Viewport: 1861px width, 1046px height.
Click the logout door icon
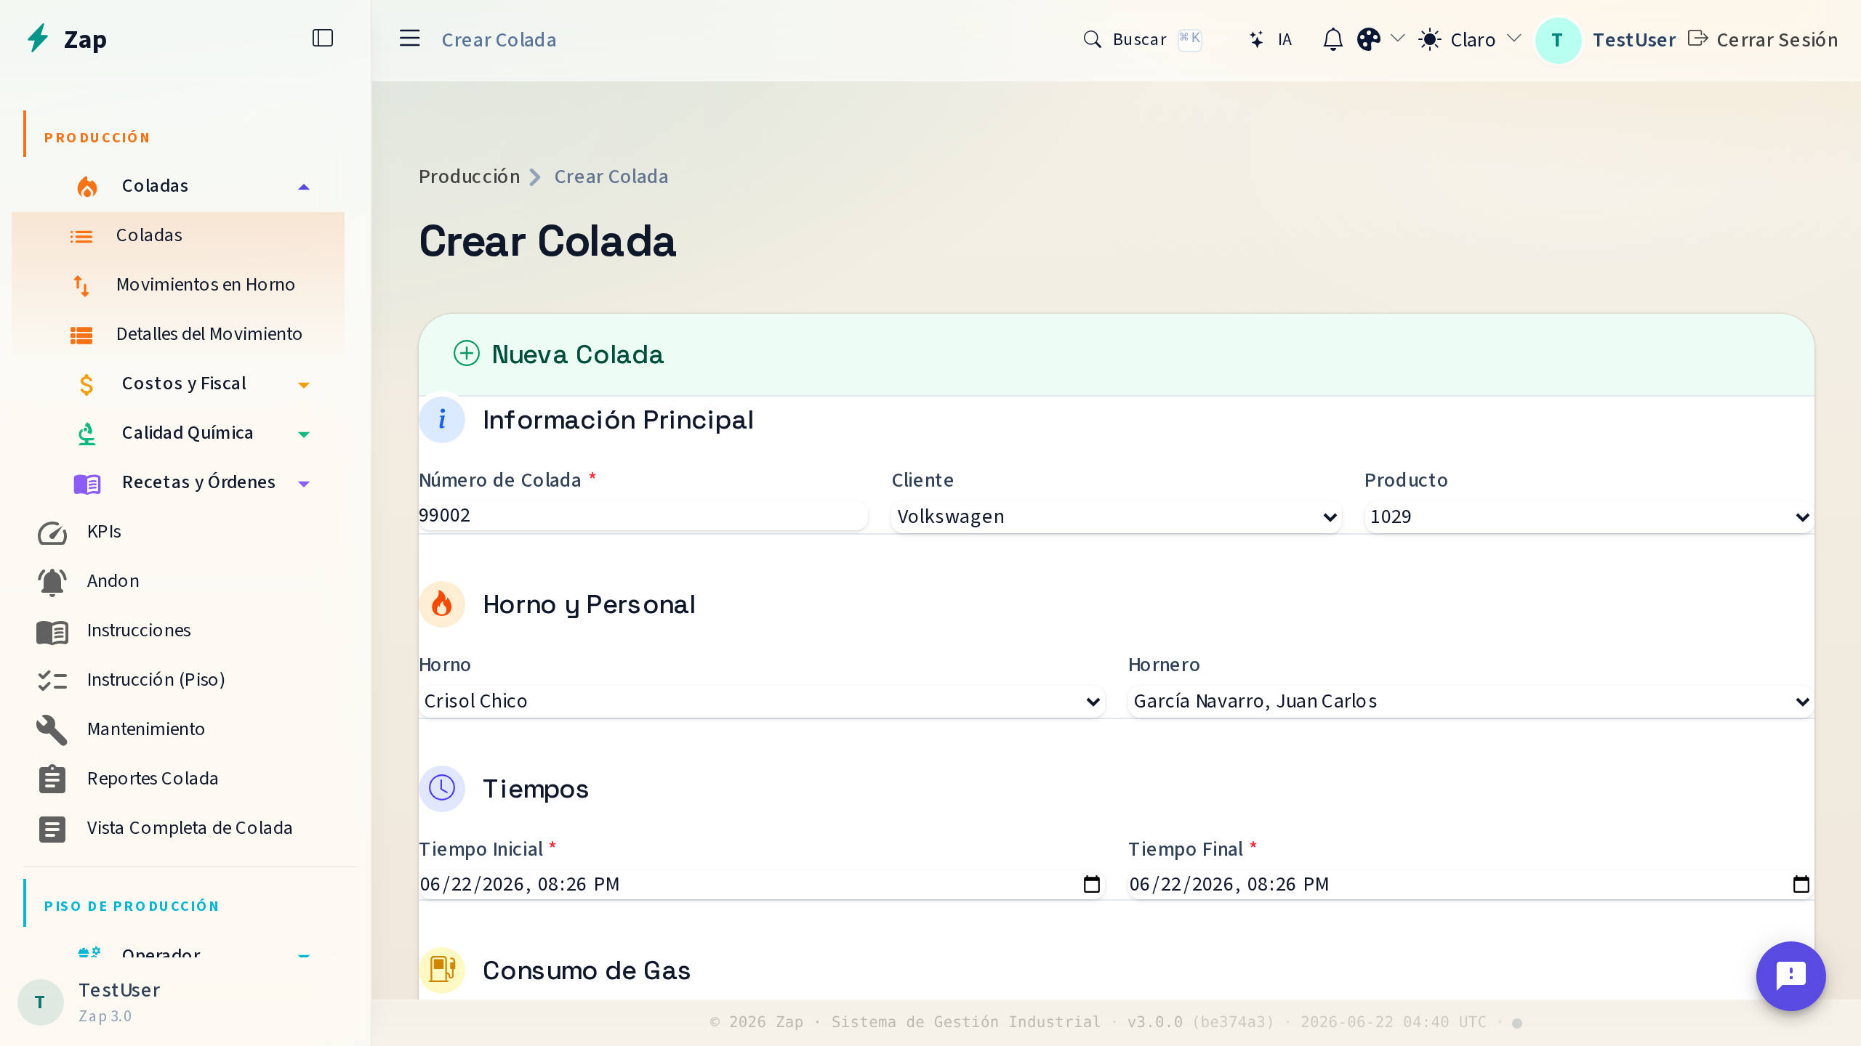point(1698,38)
